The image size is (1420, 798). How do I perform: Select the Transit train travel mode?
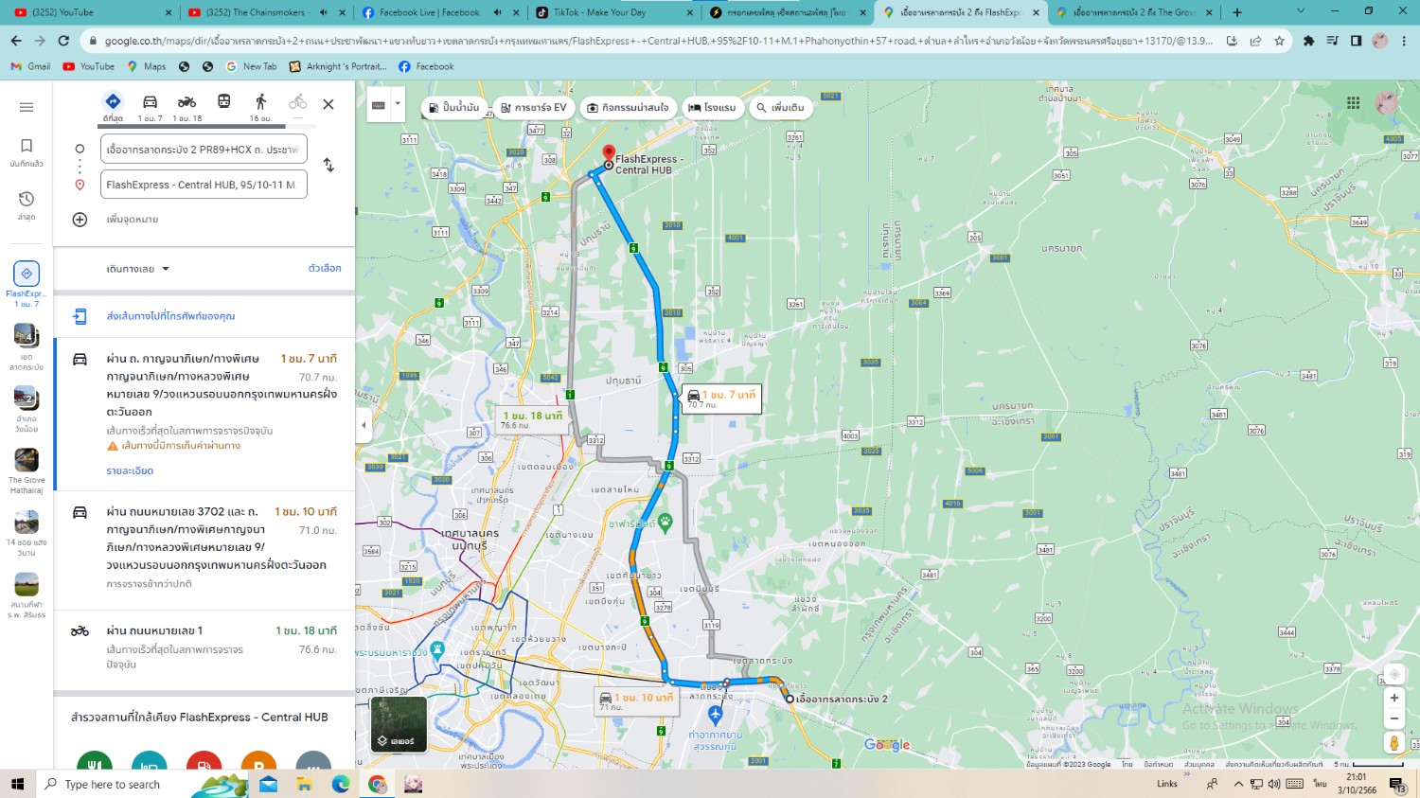[223, 102]
